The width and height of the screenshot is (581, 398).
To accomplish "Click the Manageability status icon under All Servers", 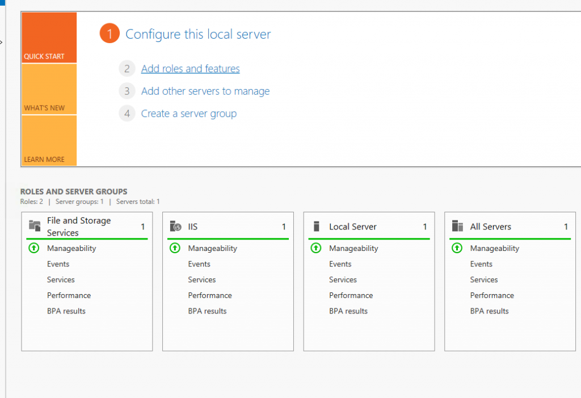I will point(456,248).
